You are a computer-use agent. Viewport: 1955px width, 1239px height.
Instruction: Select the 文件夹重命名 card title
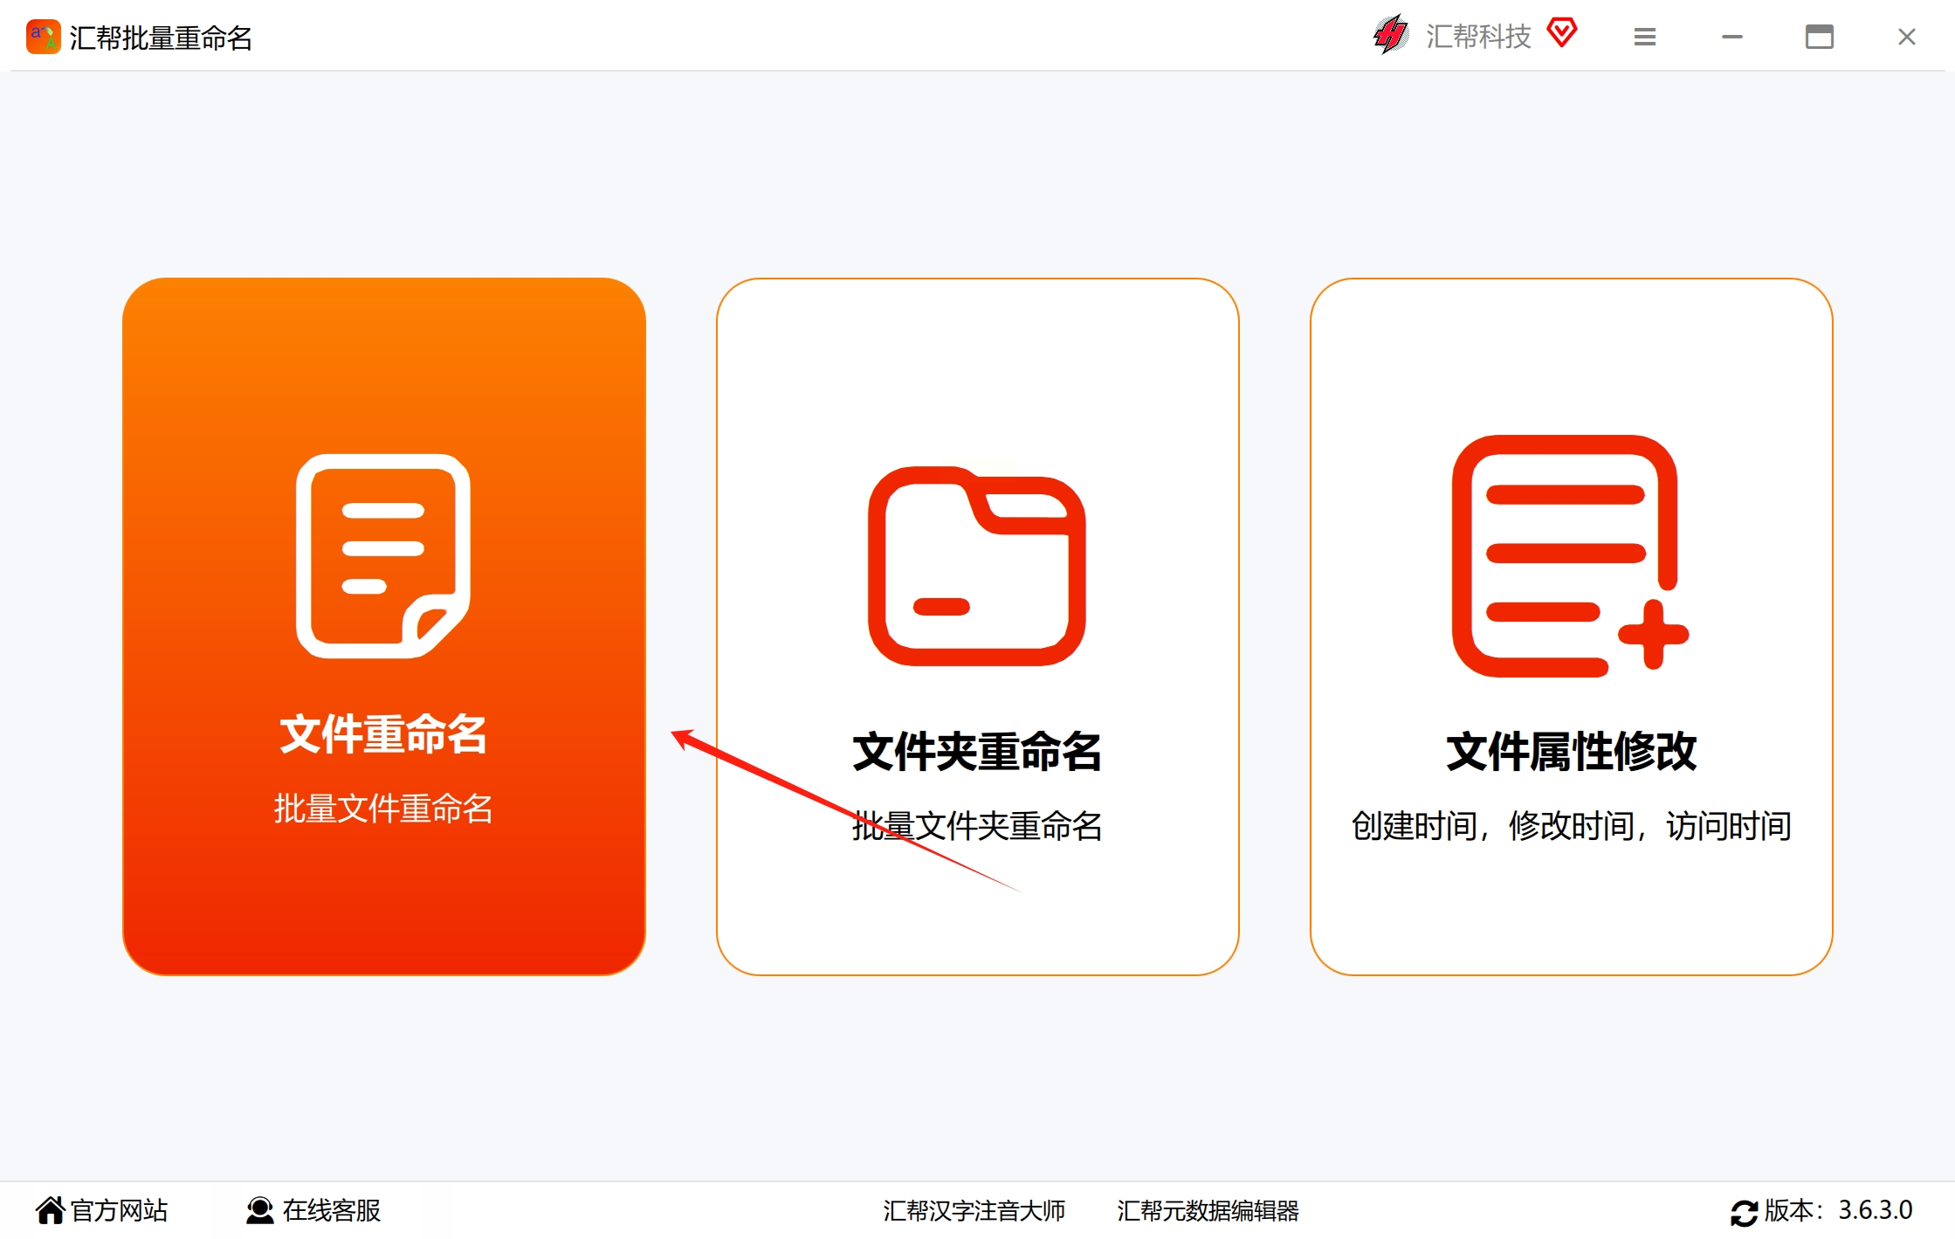tap(977, 752)
